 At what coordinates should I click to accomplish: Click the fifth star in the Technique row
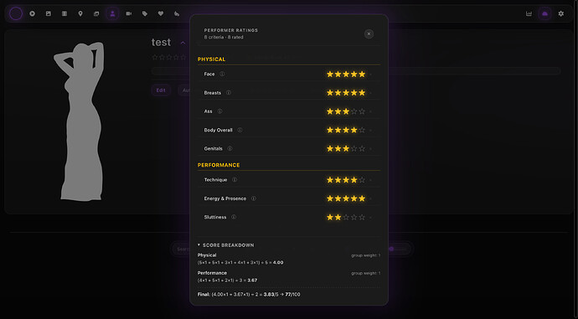click(x=362, y=180)
